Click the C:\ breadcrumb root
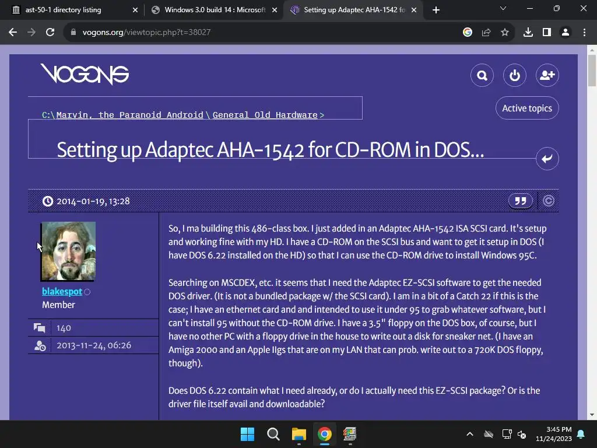The height and width of the screenshot is (448, 597). pos(48,115)
